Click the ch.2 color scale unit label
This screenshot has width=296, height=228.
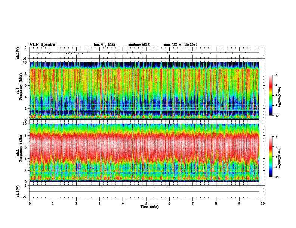280,158
